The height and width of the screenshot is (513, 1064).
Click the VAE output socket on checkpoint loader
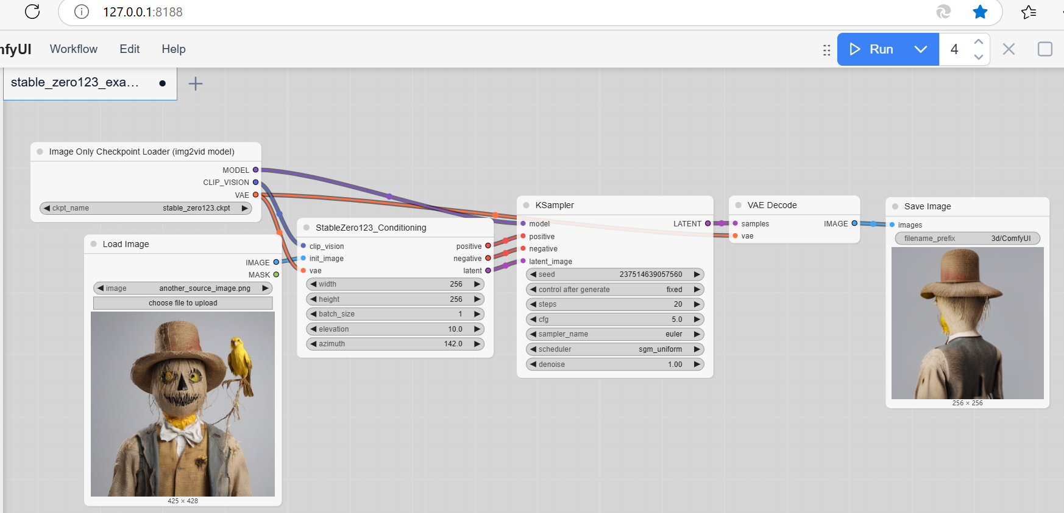point(256,195)
